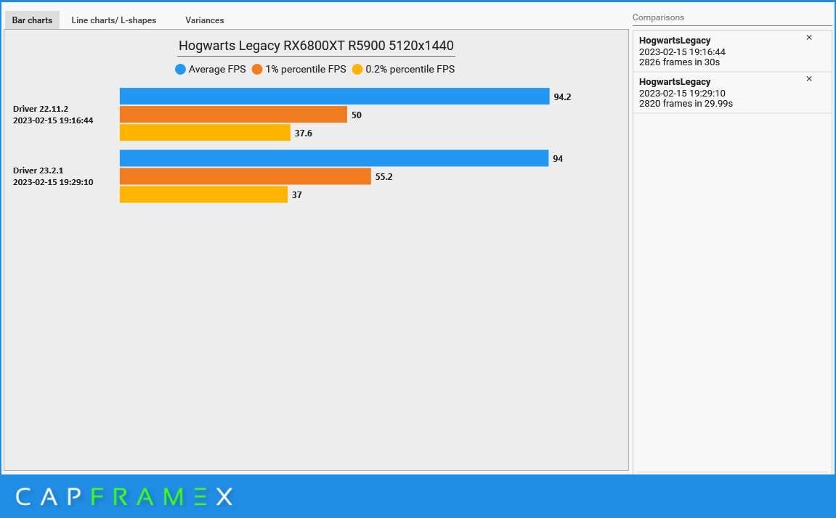Toggle the Average FPS legend marker

(180, 69)
